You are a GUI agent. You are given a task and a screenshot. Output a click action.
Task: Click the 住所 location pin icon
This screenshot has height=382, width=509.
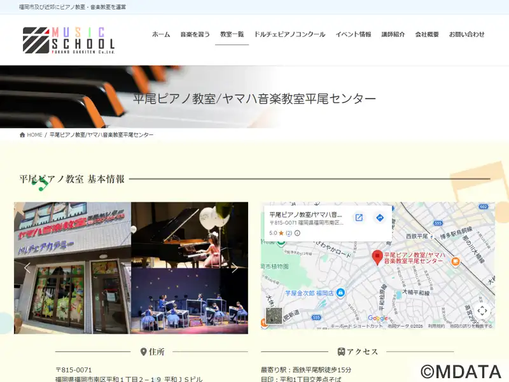pos(144,352)
